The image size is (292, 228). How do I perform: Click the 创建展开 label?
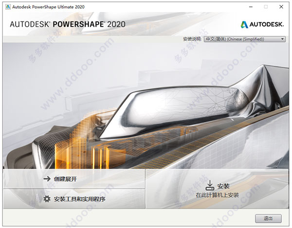65,179
